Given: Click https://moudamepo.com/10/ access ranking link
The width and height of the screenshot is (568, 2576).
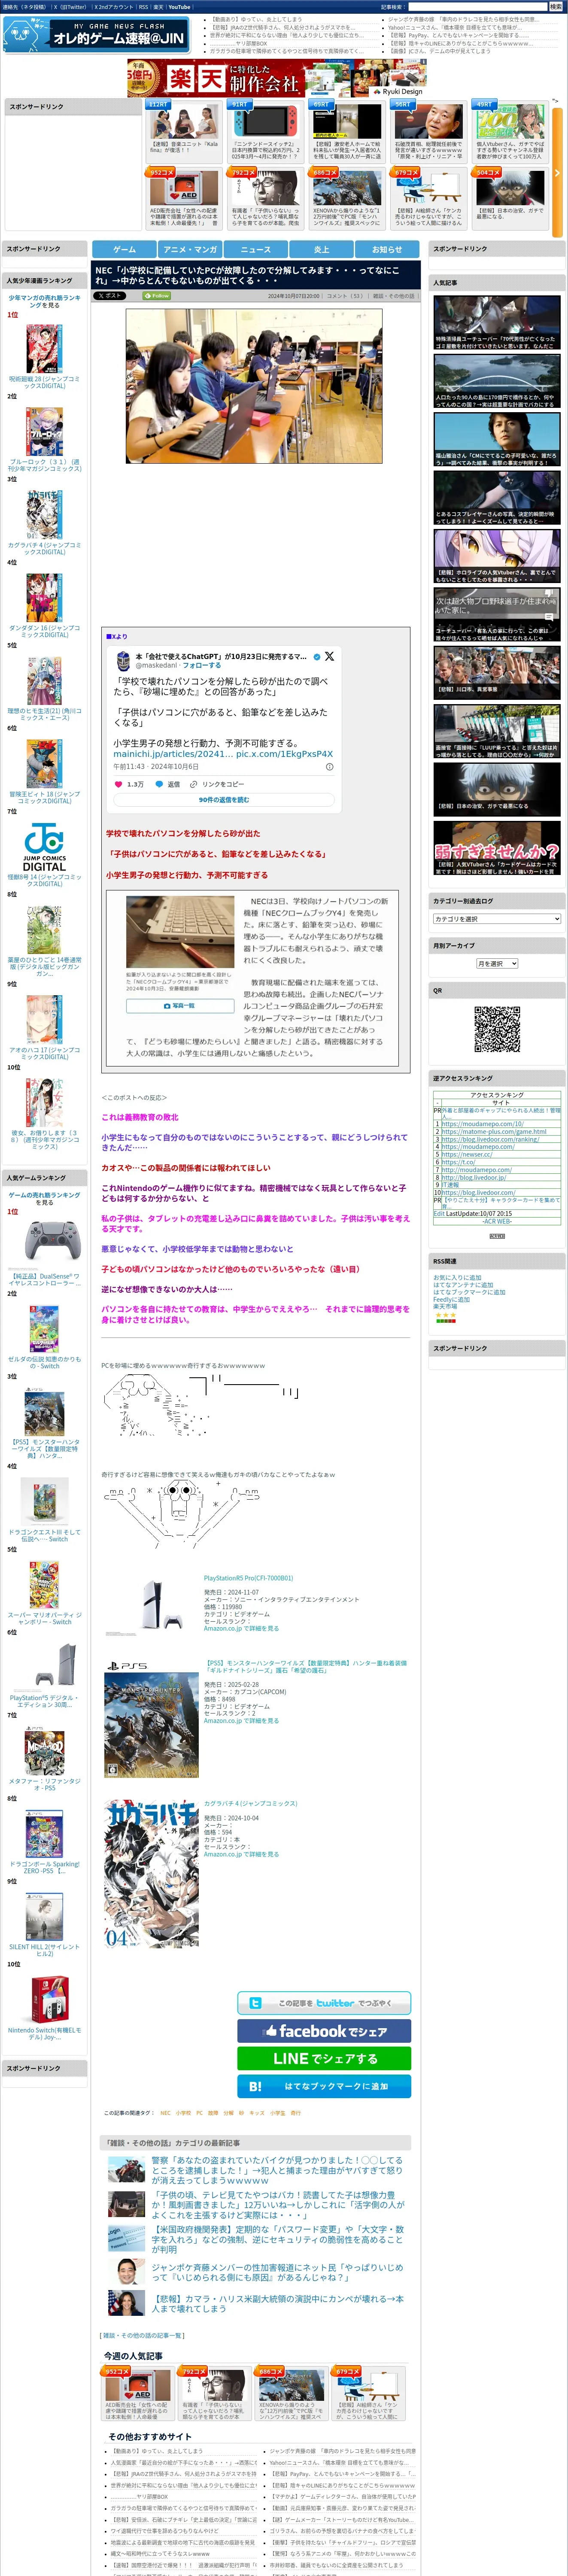Looking at the screenshot, I should [482, 1124].
